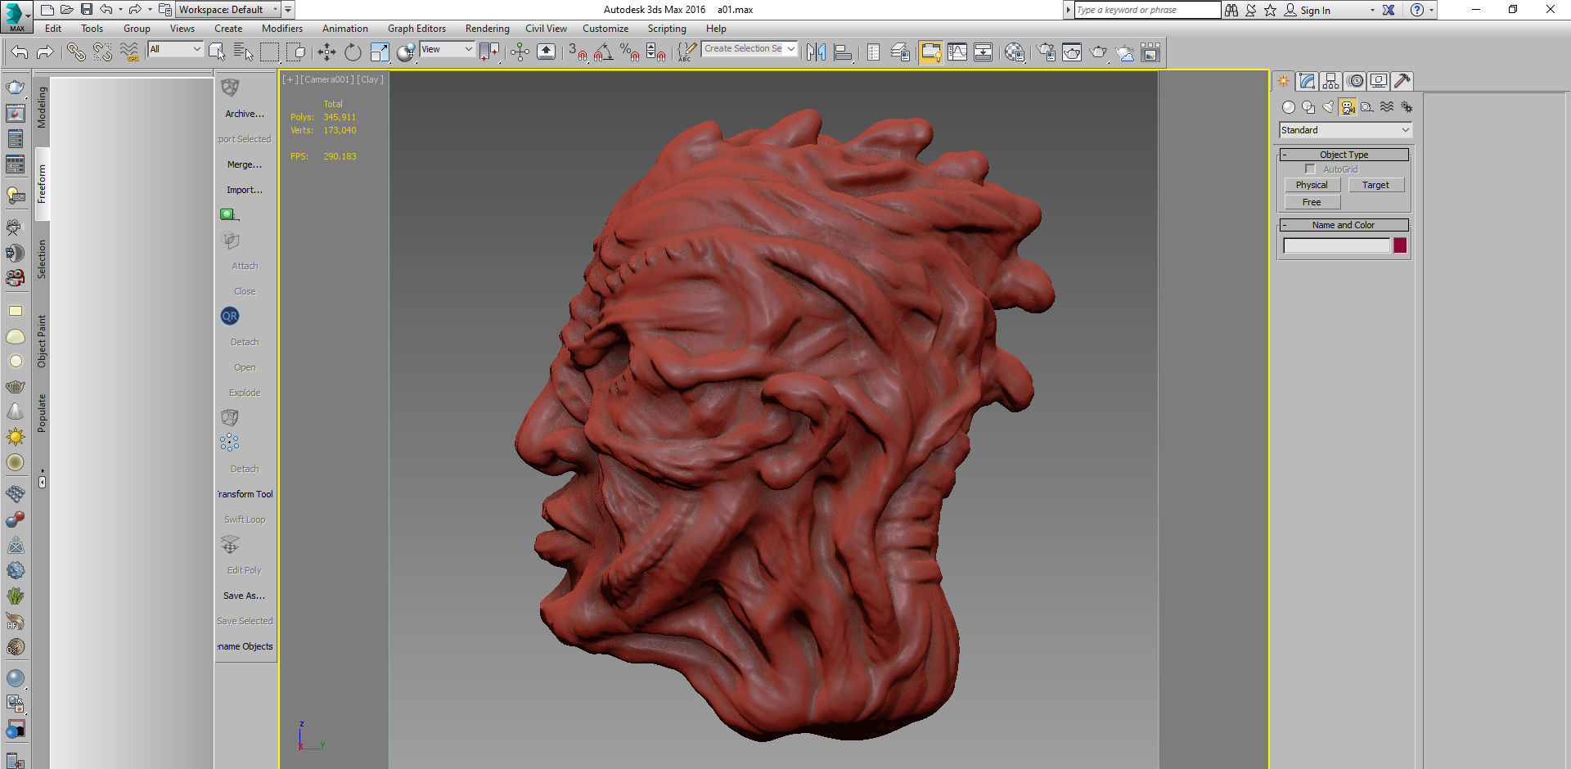Click the Sign In link
The image size is (1571, 769).
click(1315, 11)
